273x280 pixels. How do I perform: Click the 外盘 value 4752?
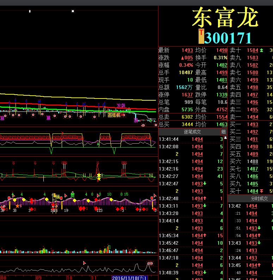click(222, 109)
